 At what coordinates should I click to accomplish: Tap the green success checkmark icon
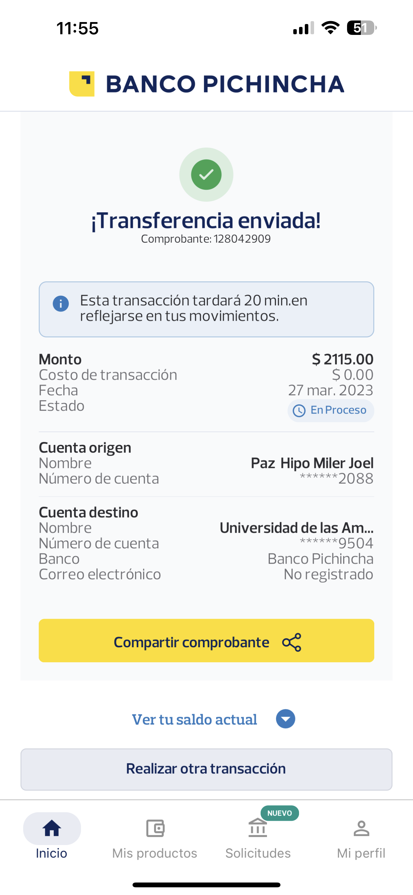pyautogui.click(x=206, y=174)
